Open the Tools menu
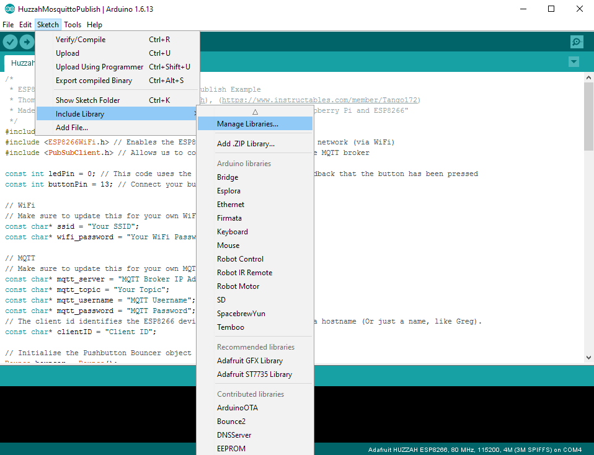This screenshot has width=594, height=455. [x=73, y=24]
